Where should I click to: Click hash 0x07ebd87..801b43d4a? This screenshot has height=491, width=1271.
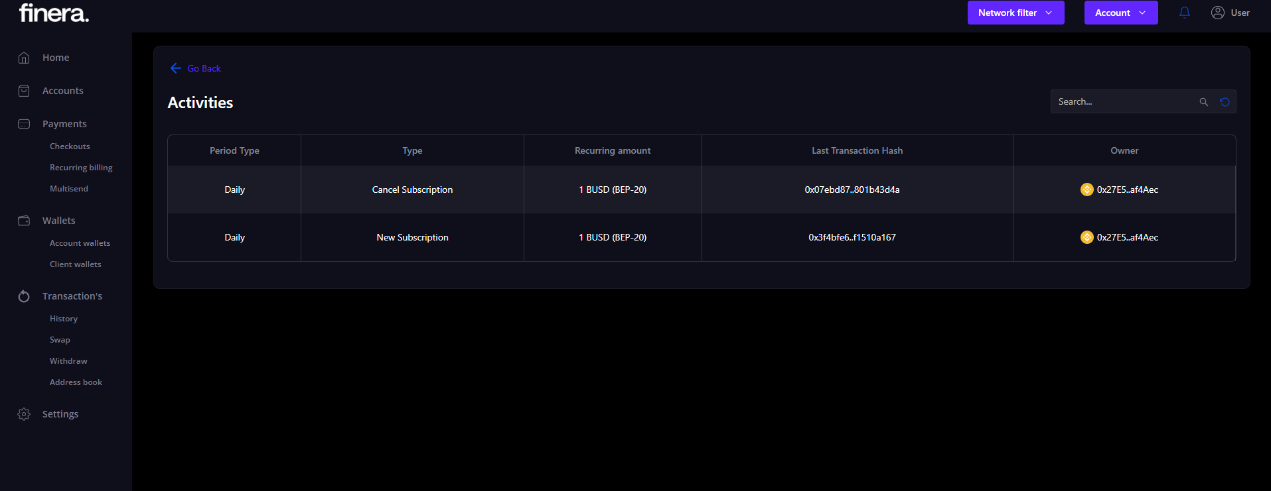tap(852, 190)
